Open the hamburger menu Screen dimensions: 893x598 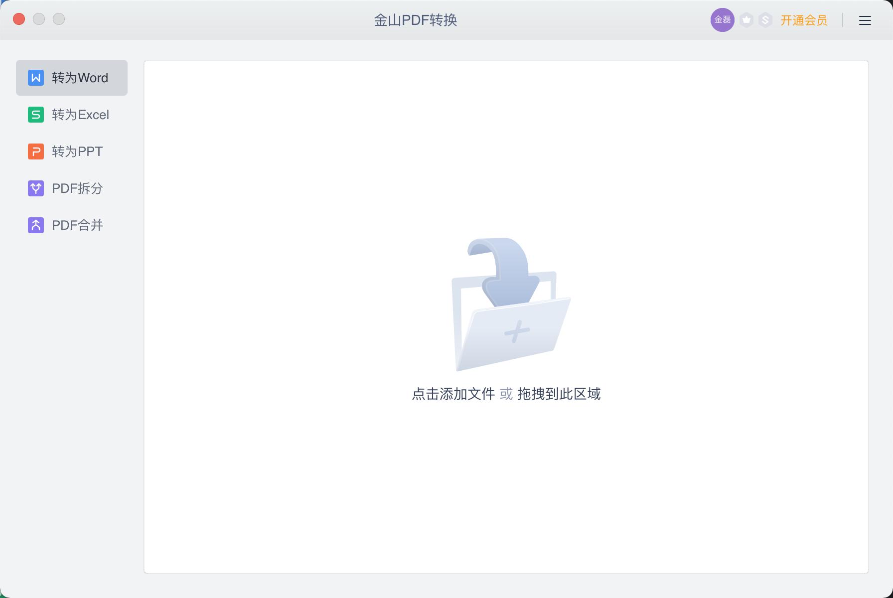(x=866, y=20)
